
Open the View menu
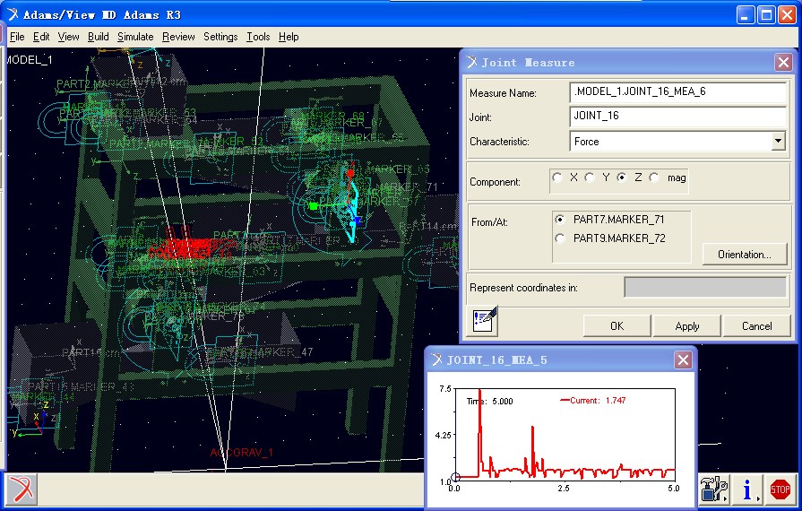68,37
